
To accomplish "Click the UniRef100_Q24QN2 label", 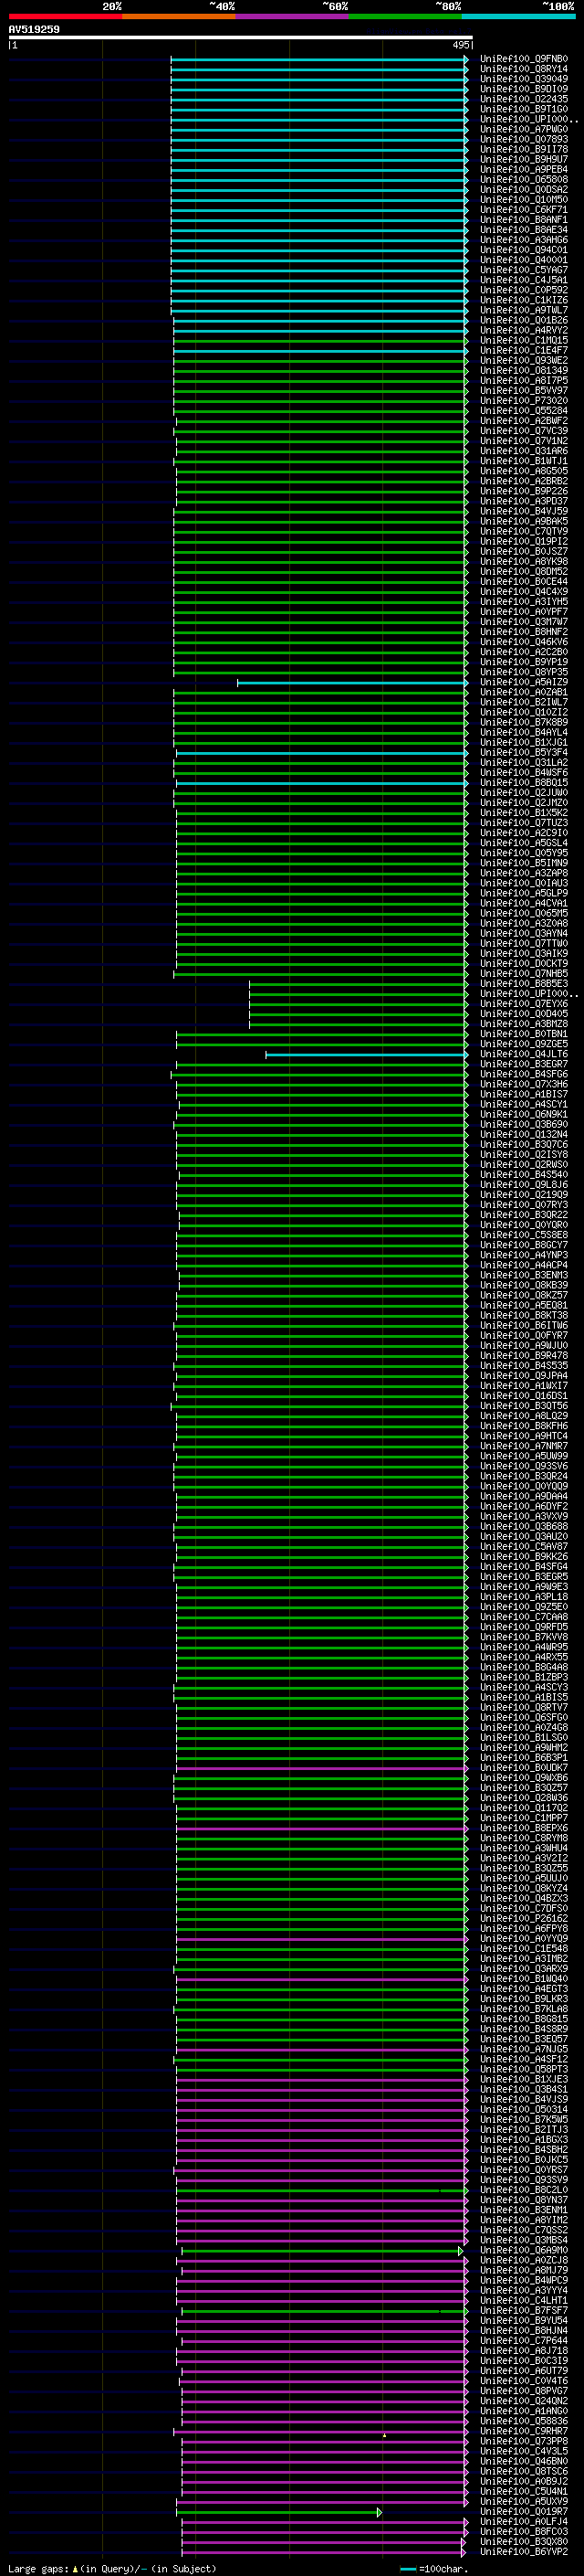I will tap(524, 2400).
